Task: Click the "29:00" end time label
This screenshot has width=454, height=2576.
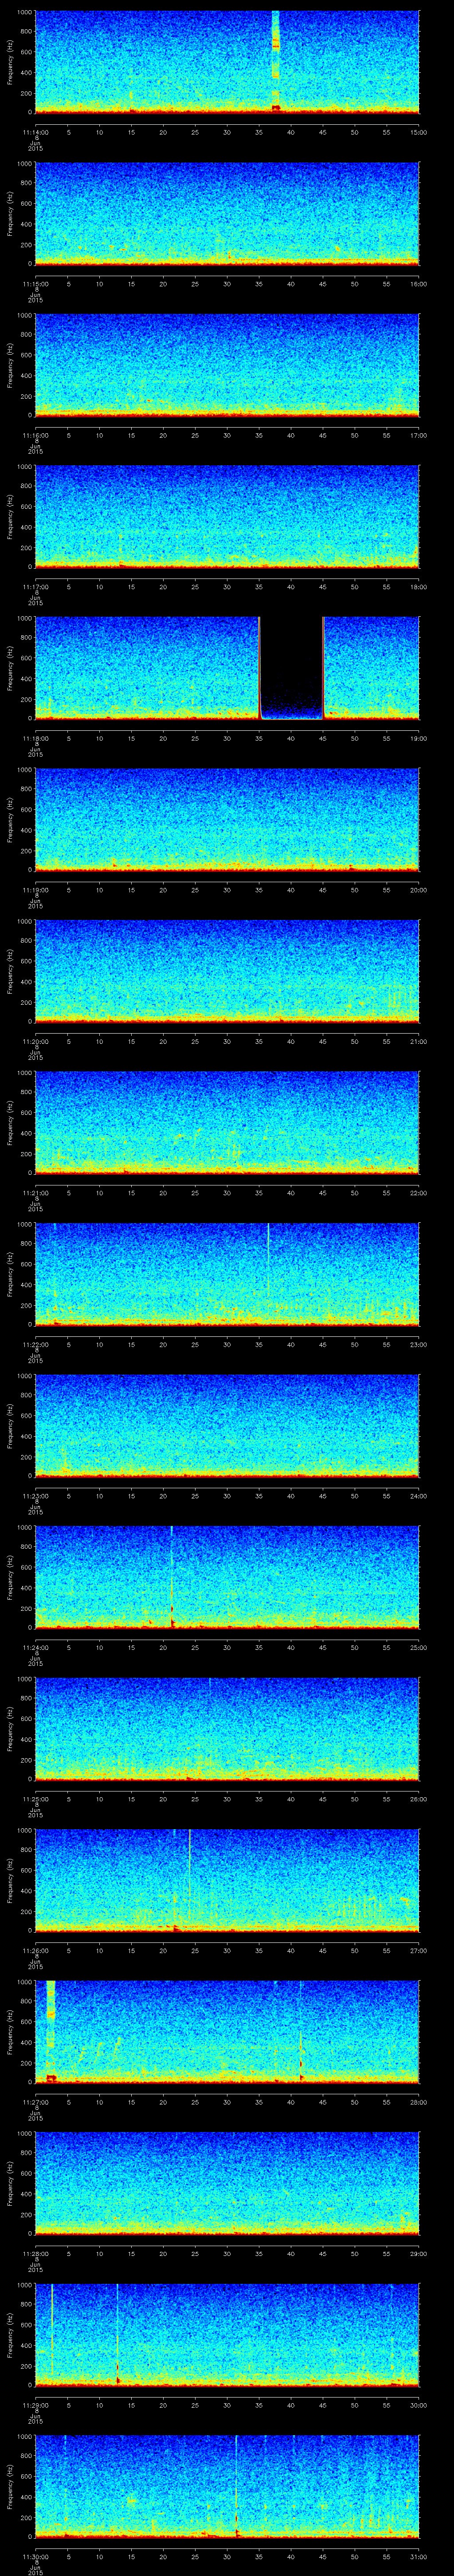Action: pos(419,2253)
